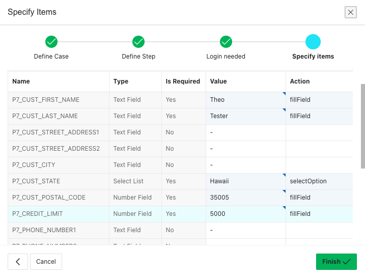Click the value cell of P7_CUST_STREET_ADDRESS2
The height and width of the screenshot is (278, 365).
(246, 149)
